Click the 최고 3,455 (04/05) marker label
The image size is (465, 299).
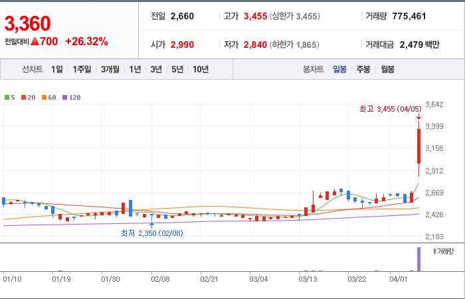[391, 109]
